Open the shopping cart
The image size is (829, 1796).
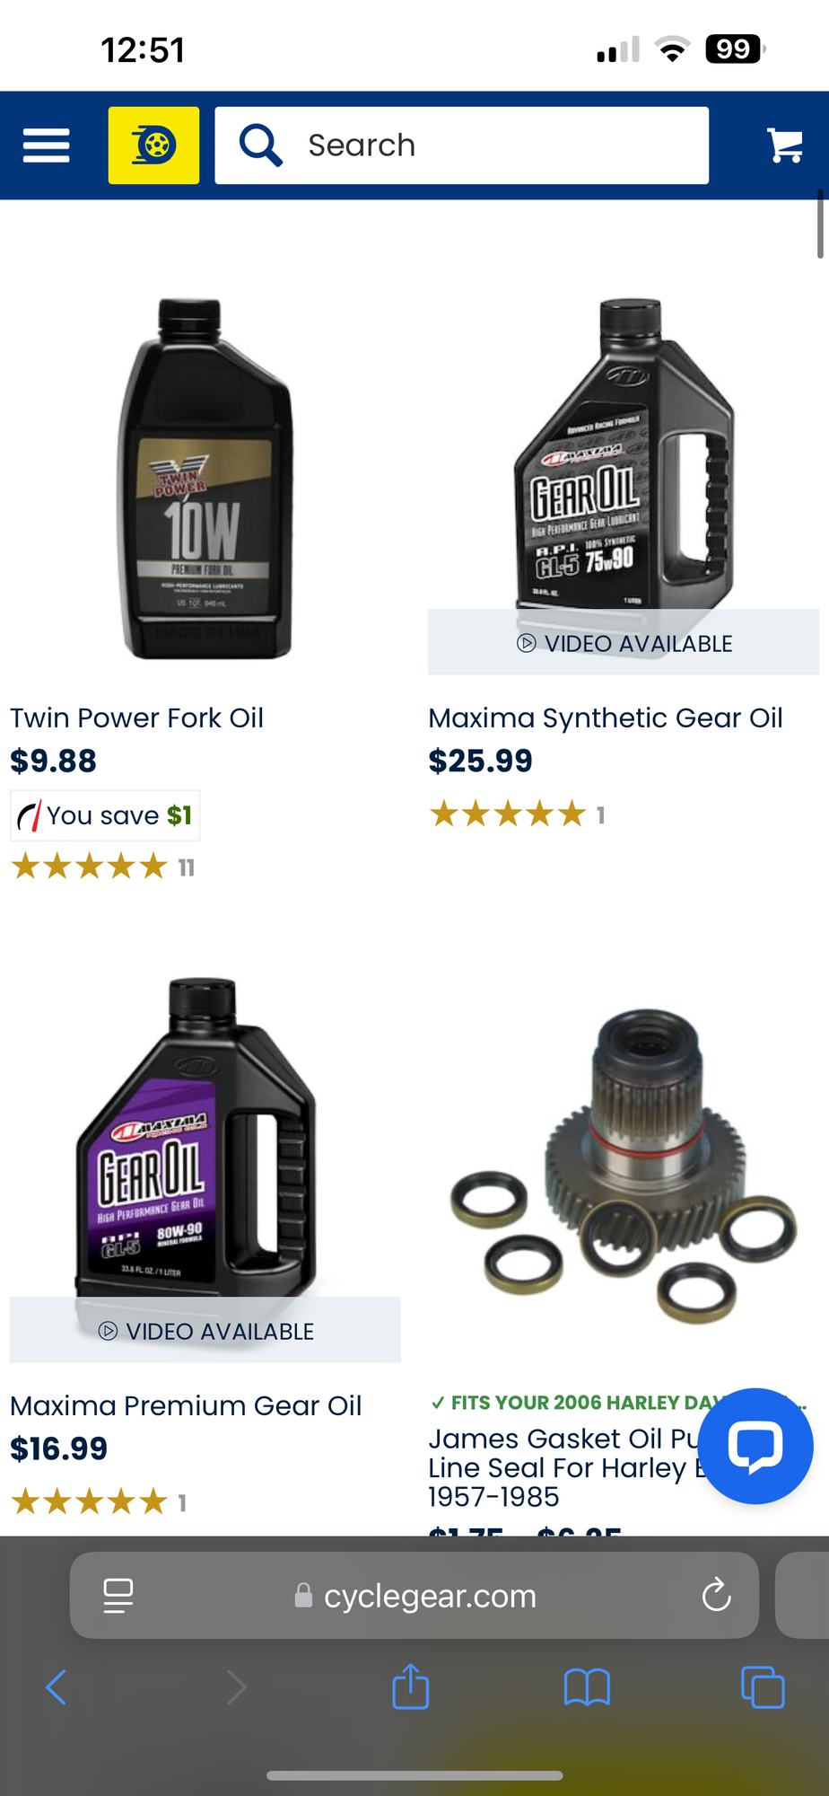785,145
